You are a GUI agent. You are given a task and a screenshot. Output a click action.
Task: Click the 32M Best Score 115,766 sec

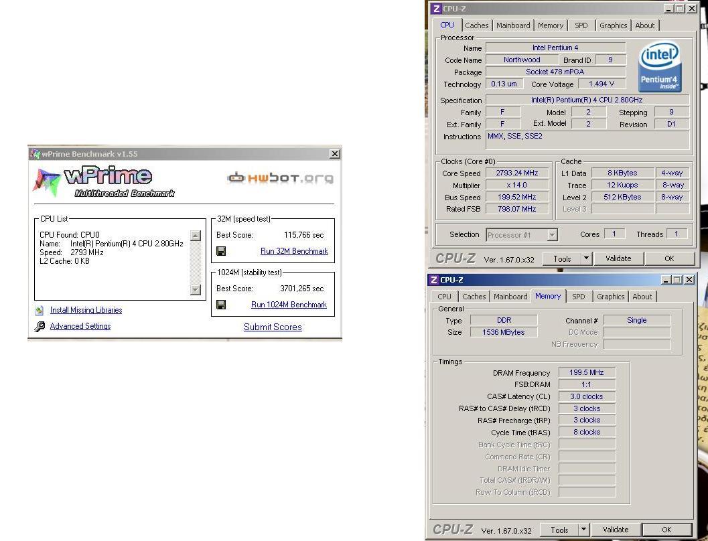tap(304, 235)
